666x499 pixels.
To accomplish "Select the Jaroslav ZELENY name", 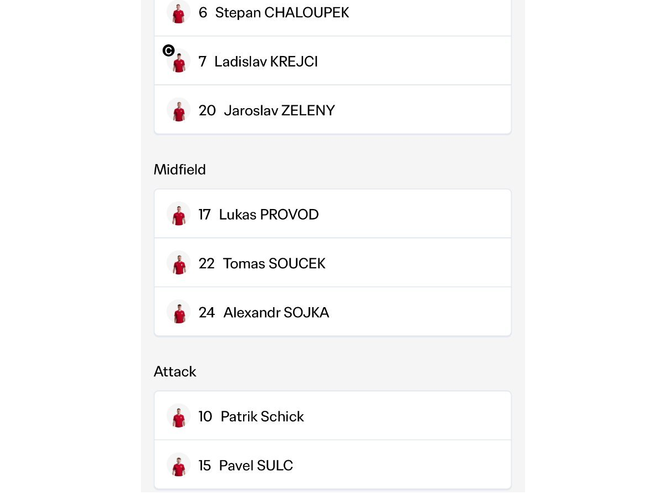I will pyautogui.click(x=279, y=110).
